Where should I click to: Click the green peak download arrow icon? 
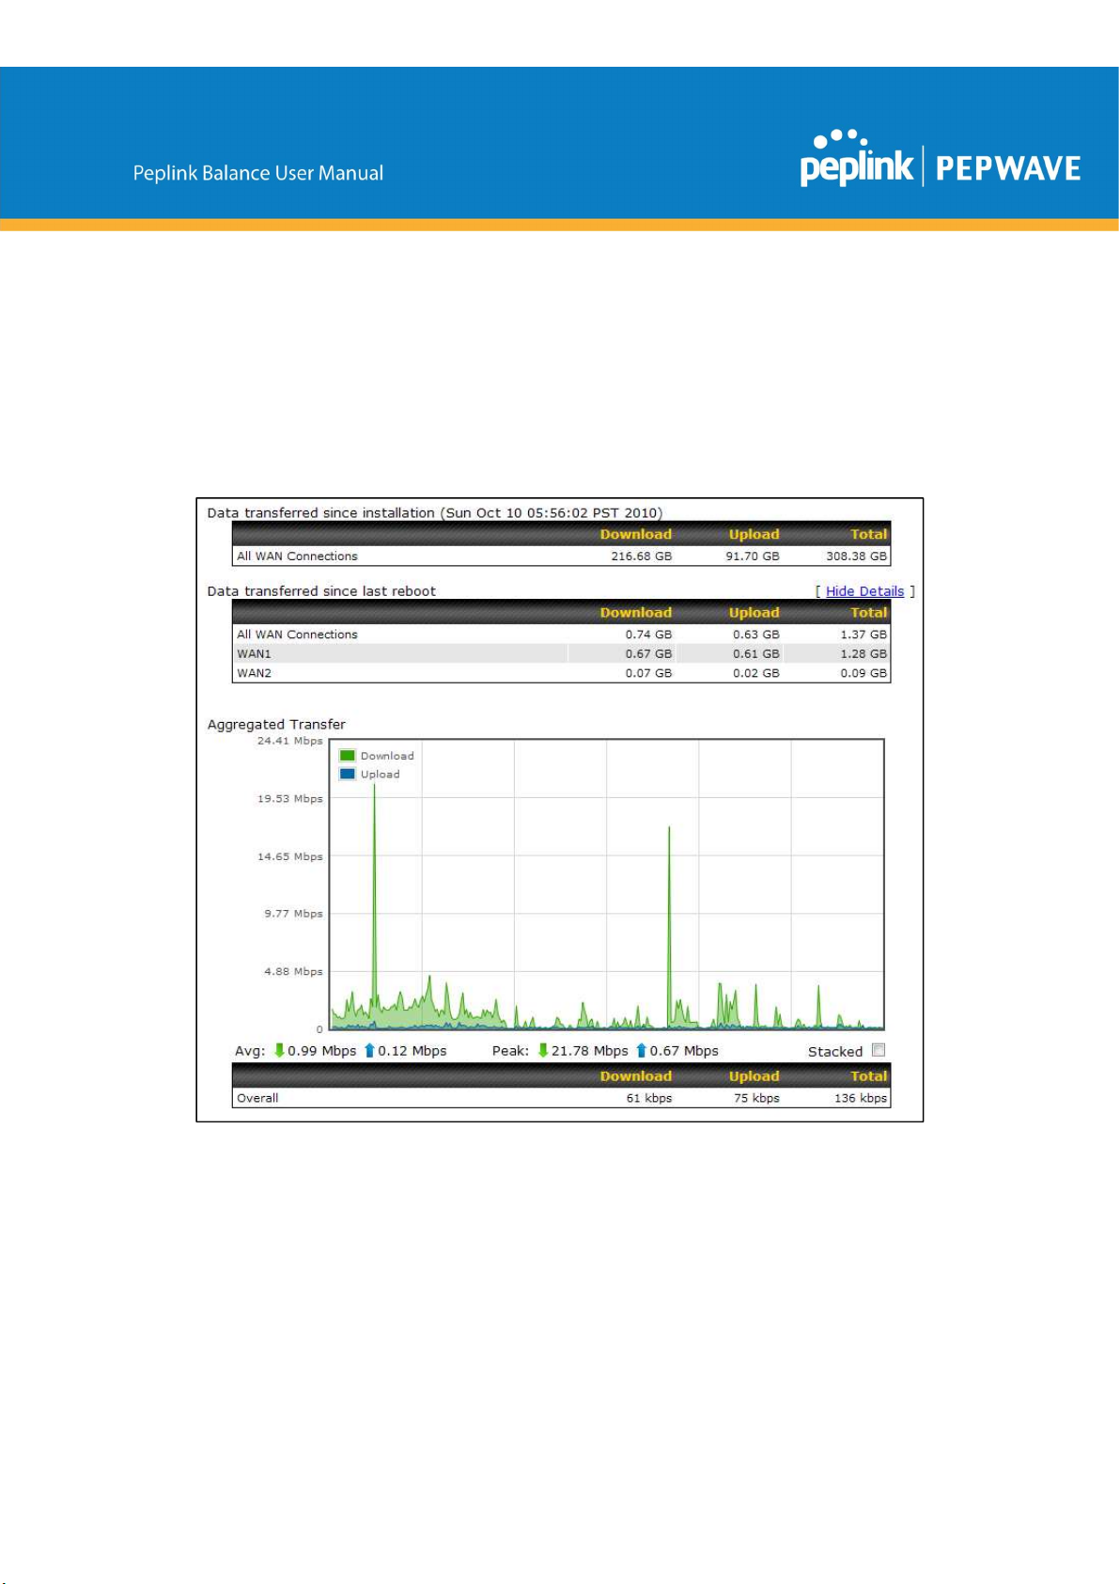(542, 1050)
